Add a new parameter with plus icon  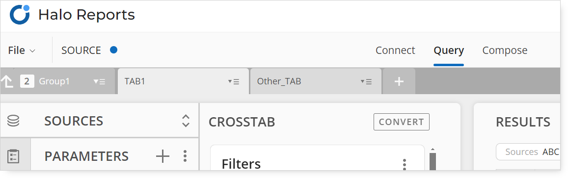point(162,156)
